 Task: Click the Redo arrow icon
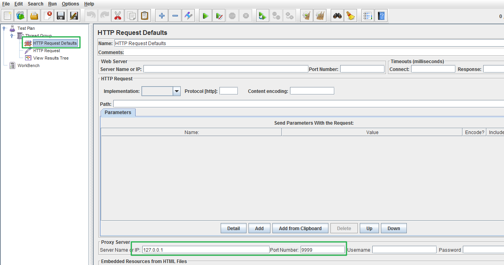105,16
